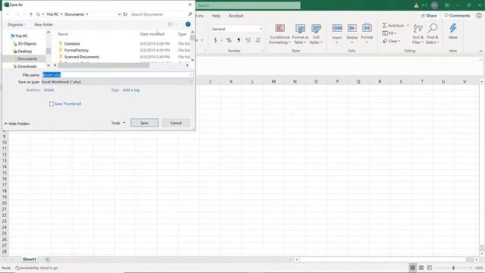Select the Camtasia folder
485x273 pixels.
tap(72, 44)
